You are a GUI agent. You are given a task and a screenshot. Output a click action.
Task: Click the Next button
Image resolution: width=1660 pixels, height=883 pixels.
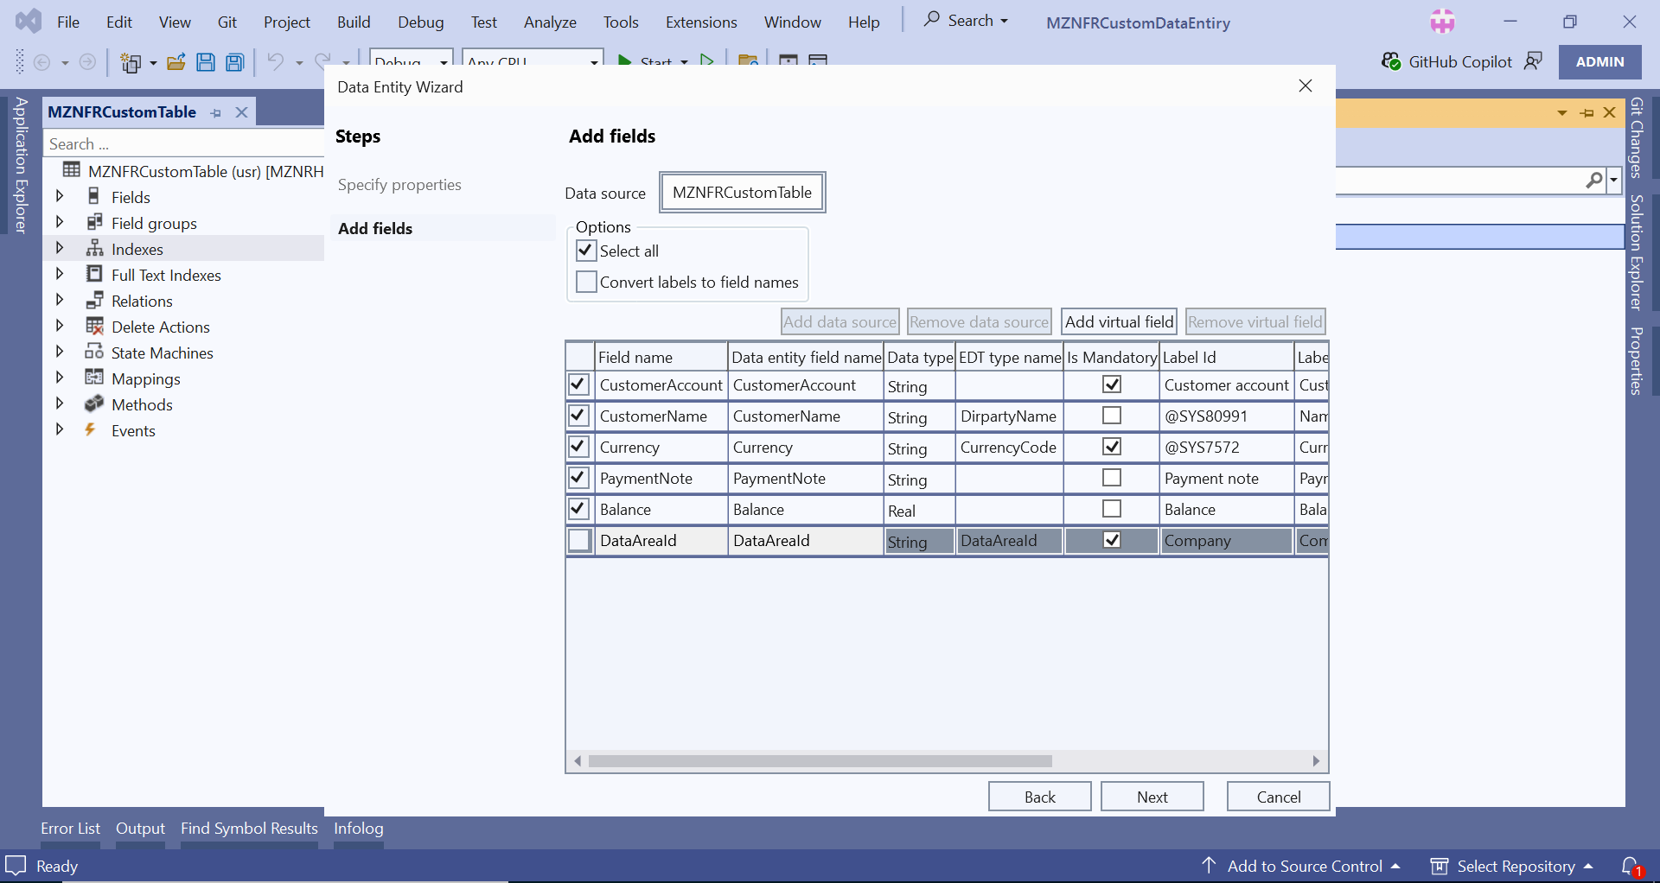click(1152, 797)
